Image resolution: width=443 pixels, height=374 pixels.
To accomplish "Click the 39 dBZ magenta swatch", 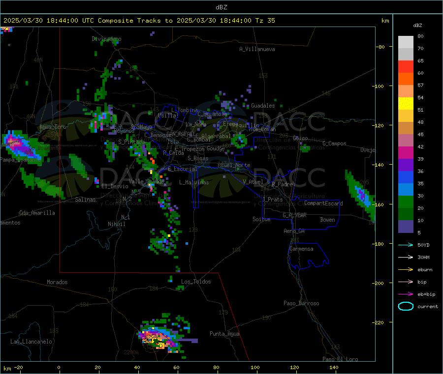I will pos(406,152).
